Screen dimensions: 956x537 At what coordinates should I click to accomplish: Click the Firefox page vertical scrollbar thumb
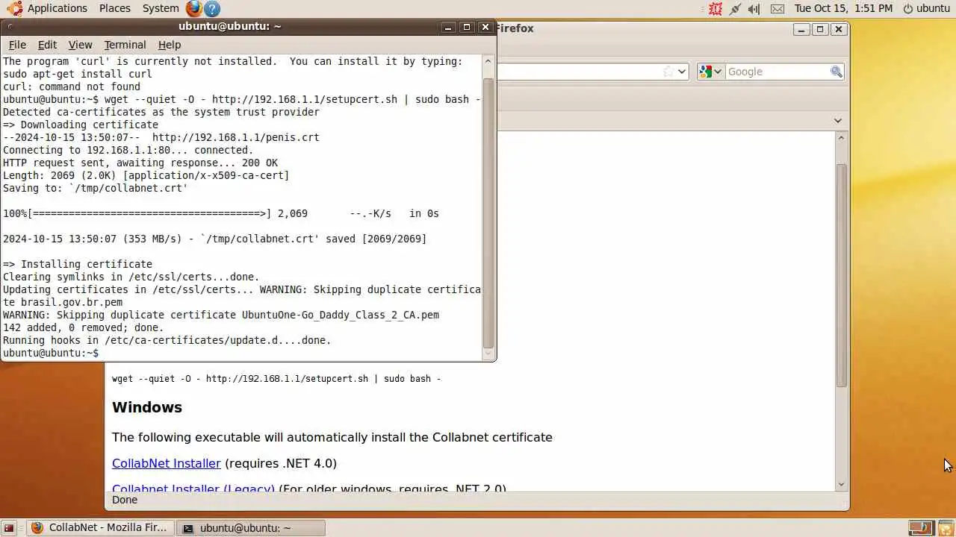(841, 274)
